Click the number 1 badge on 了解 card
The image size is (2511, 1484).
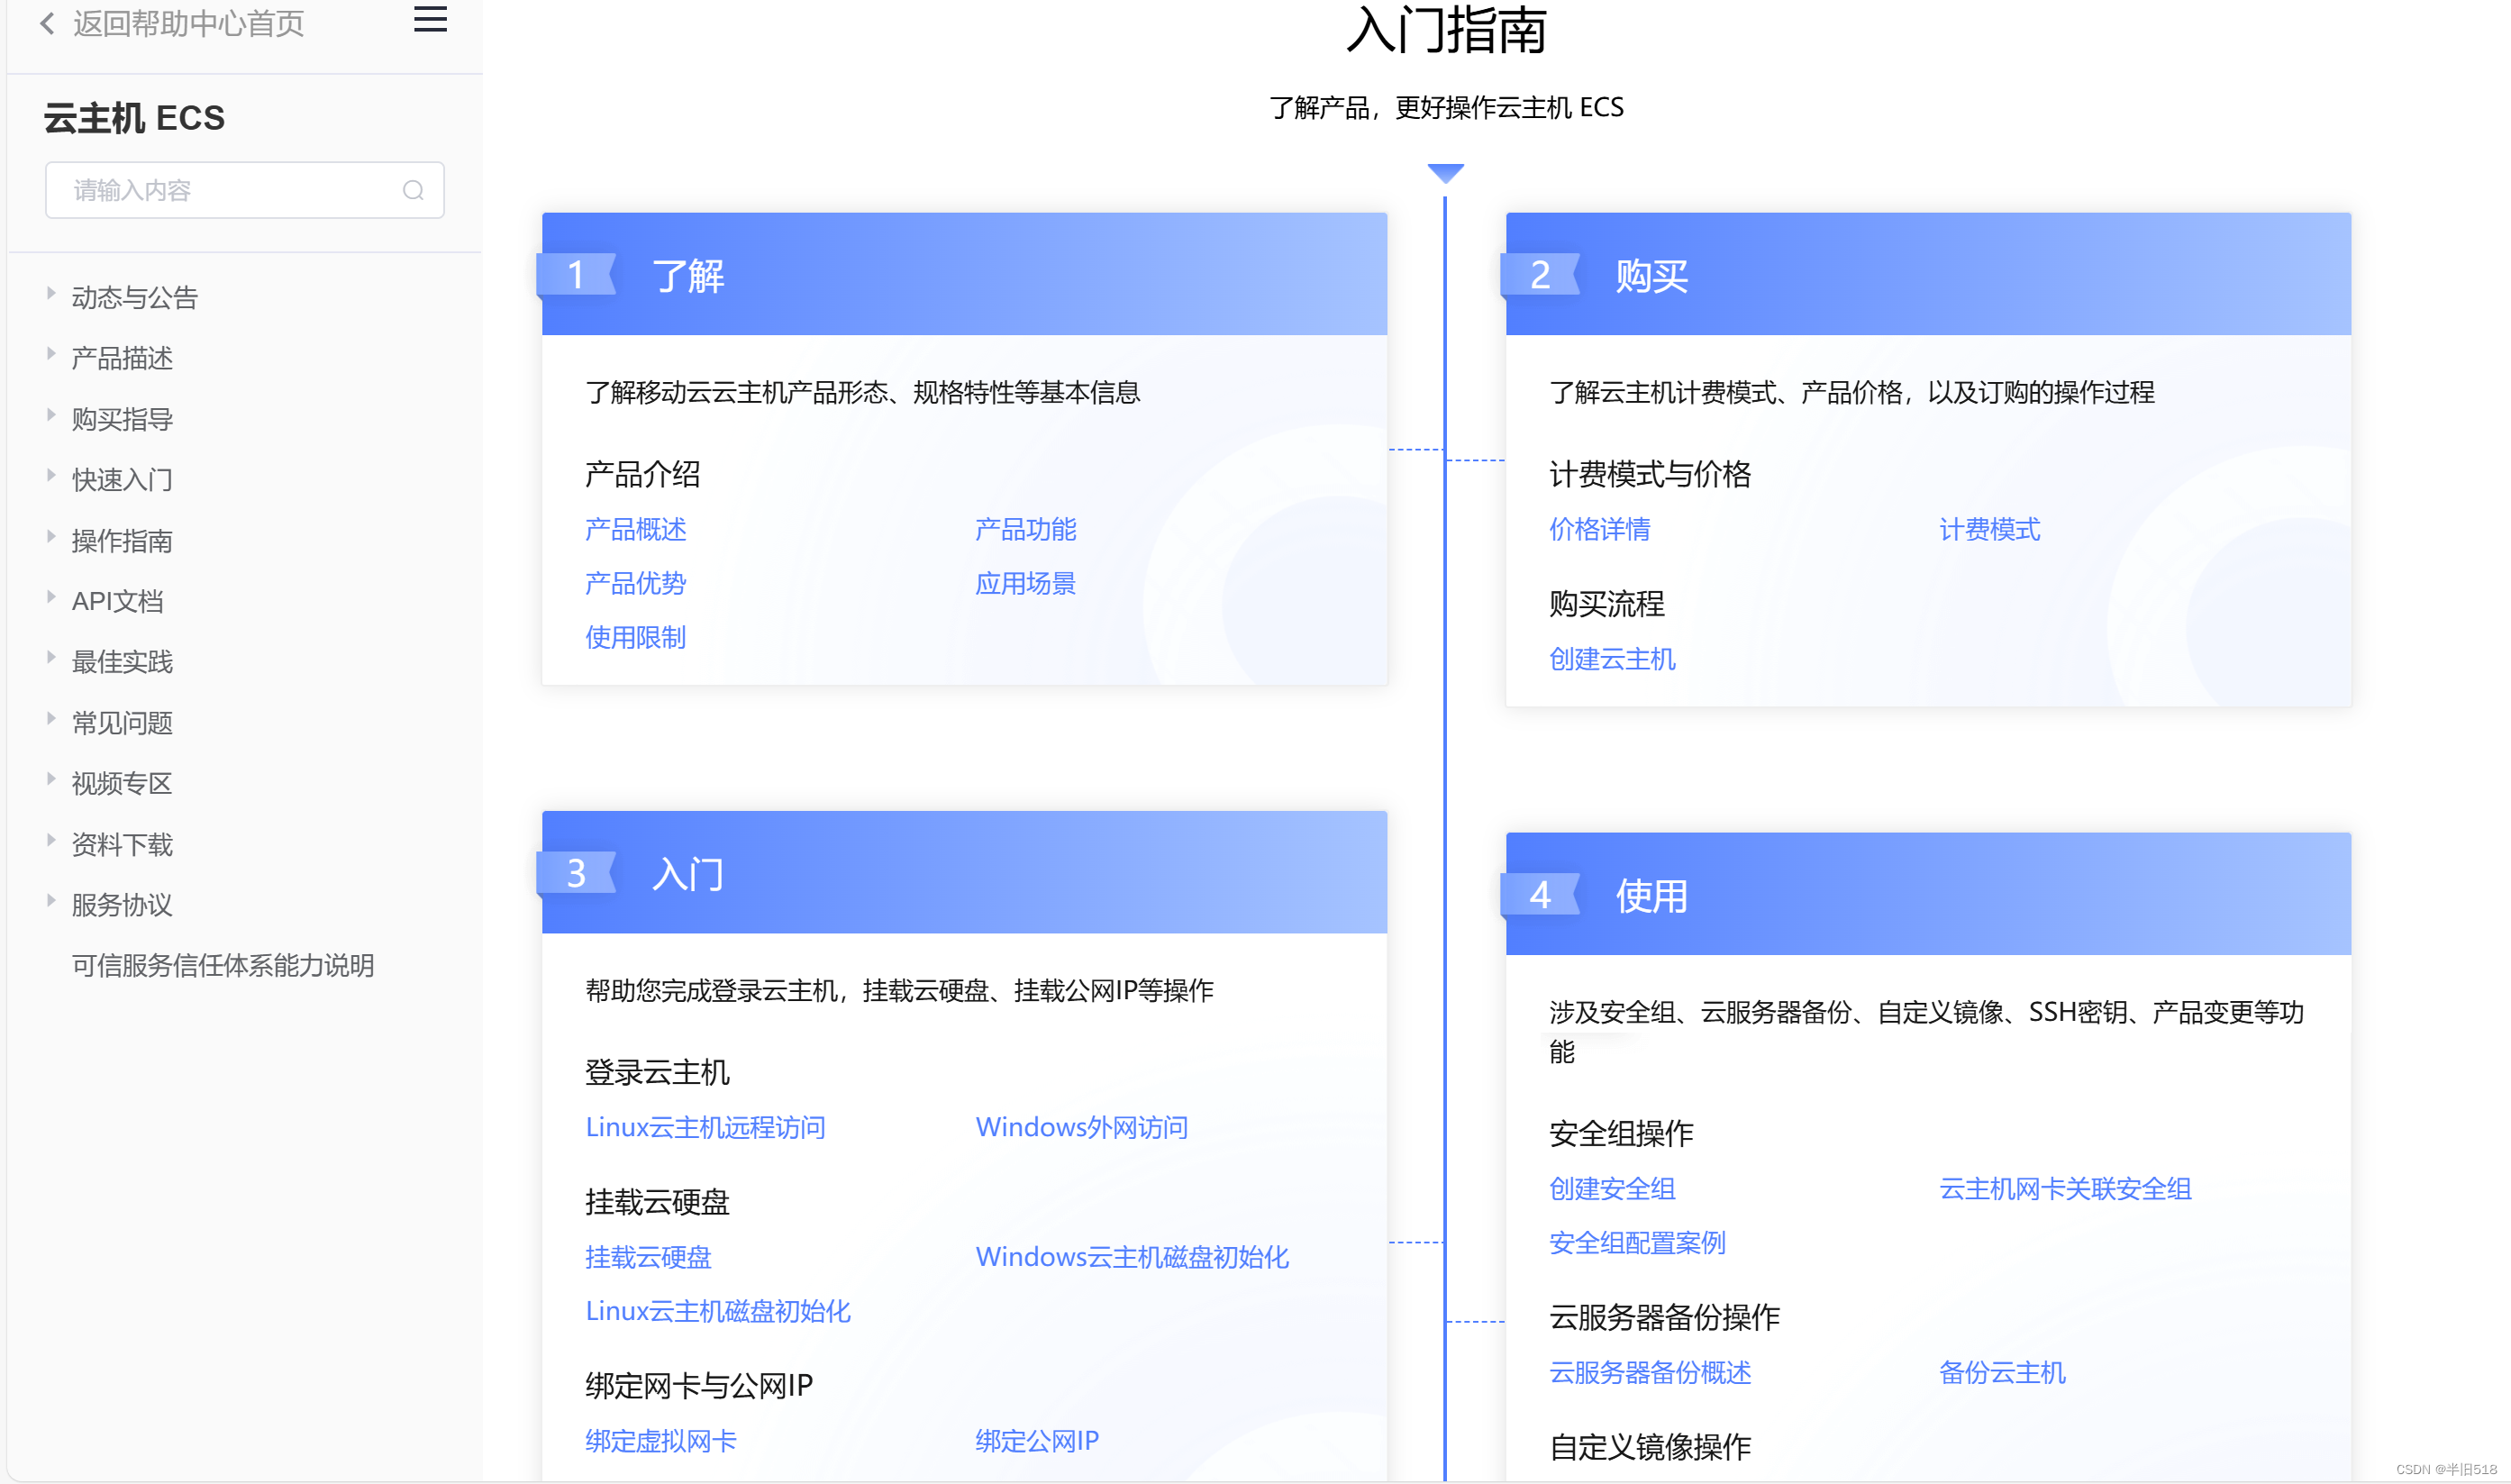coord(576,275)
